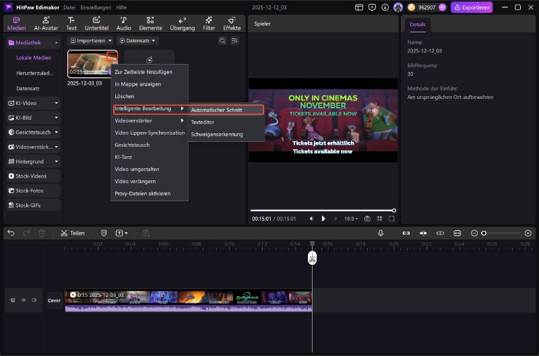Viewport: 539px width, 356px height.
Task: Open the Untertitel tool tab
Action: tap(96, 24)
